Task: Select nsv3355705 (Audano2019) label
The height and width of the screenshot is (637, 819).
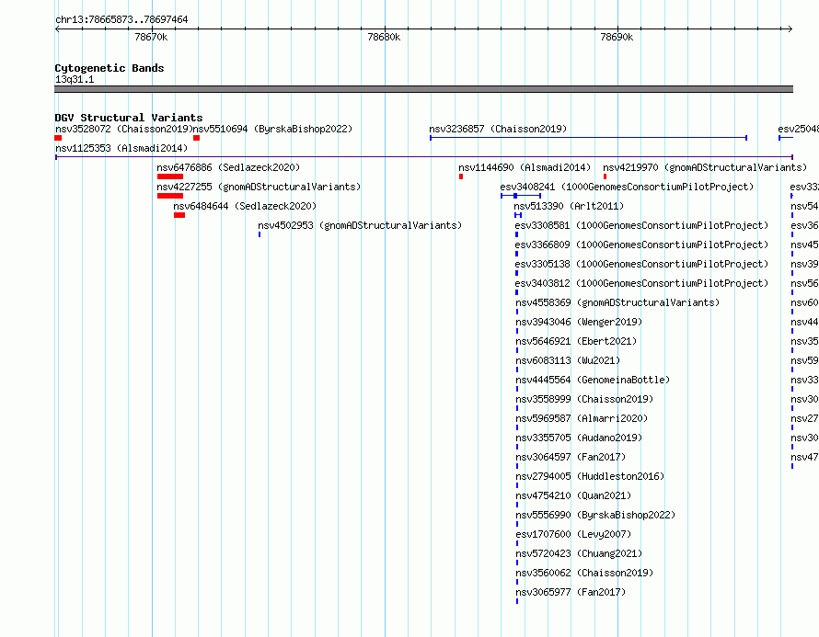Action: point(579,438)
